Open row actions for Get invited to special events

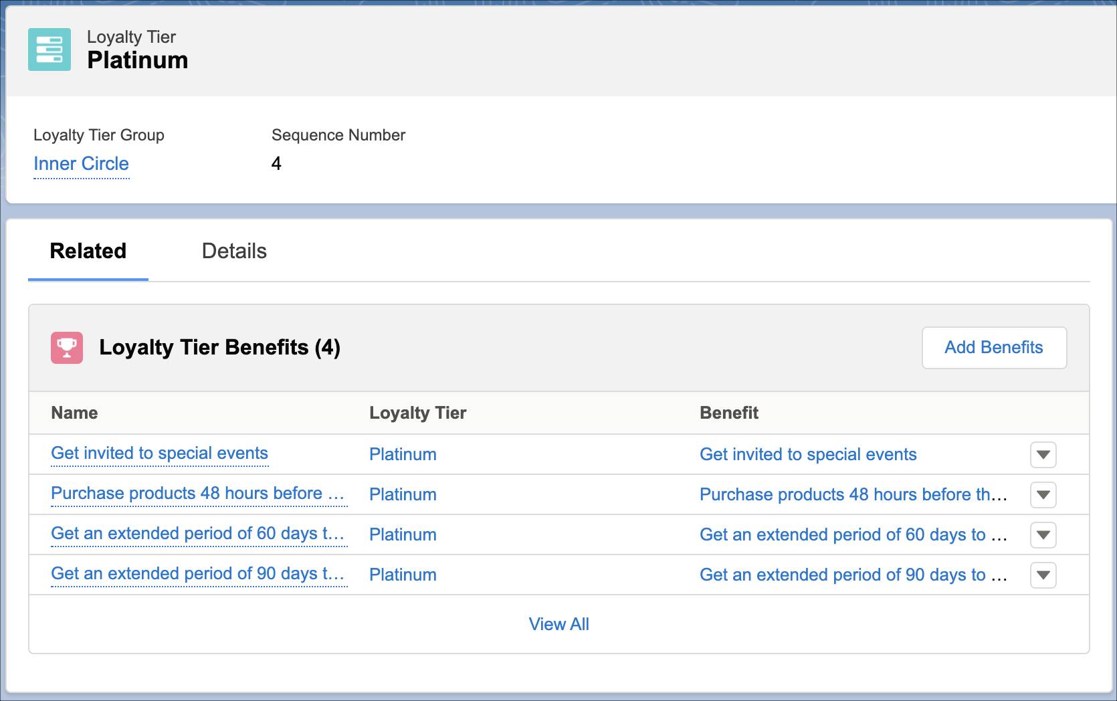pos(1043,454)
